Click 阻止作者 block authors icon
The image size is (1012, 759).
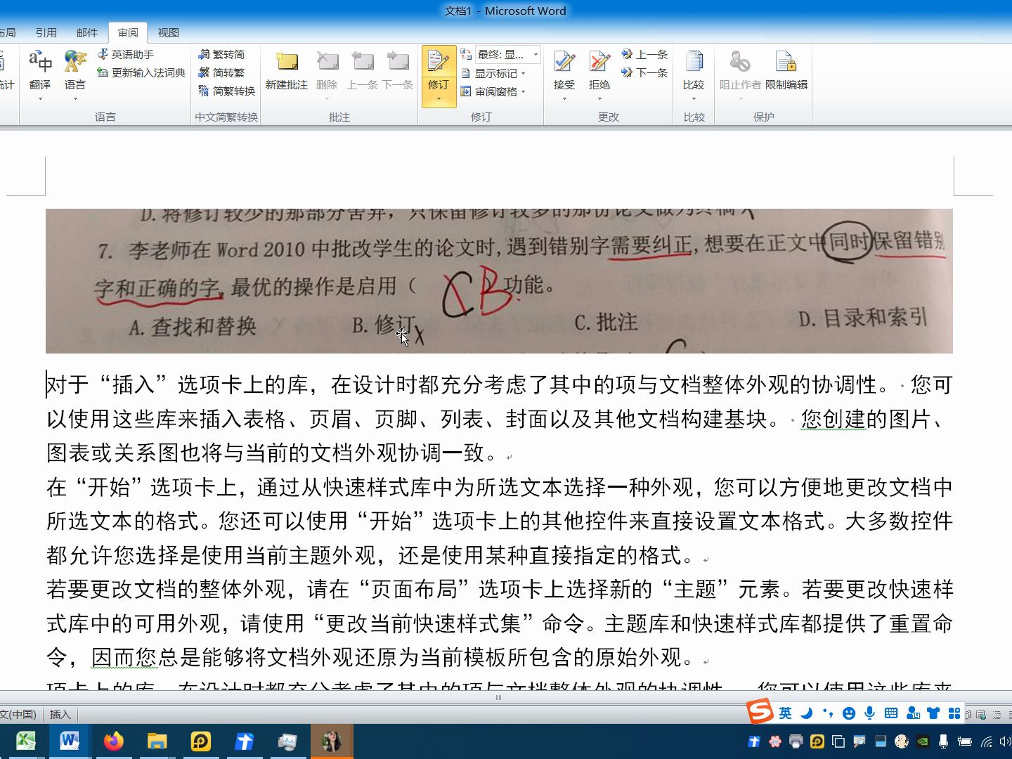(x=740, y=62)
